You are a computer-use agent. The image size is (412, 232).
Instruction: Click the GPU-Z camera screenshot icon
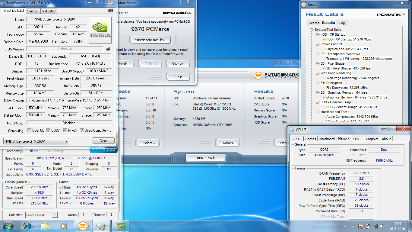pos(111,11)
